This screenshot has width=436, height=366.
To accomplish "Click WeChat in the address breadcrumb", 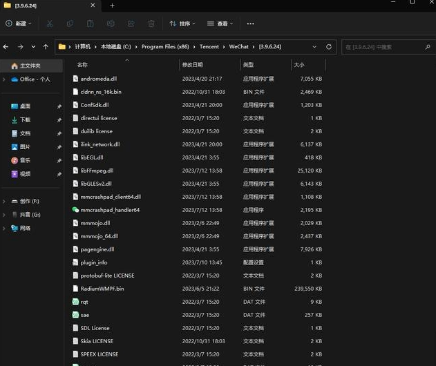I will click(x=238, y=47).
